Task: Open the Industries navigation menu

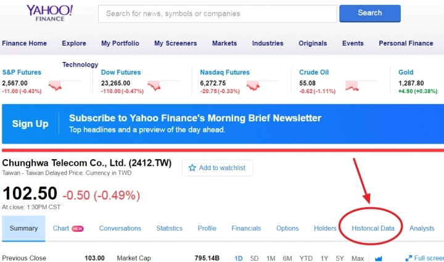Action: [x=268, y=43]
